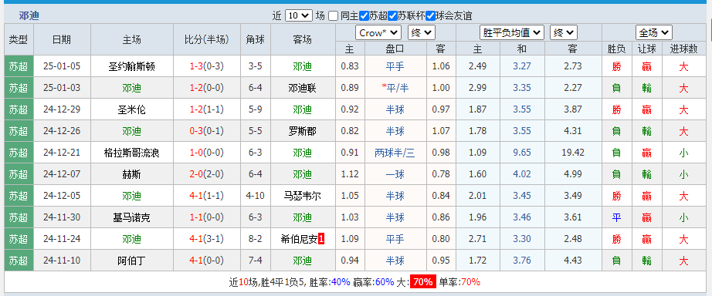Viewport: 712px width, 296px height.
Task: Click the handicap 一球 cell
Action: tap(395, 174)
